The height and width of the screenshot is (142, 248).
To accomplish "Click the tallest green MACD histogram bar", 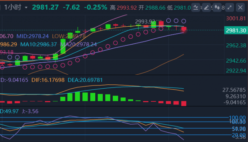I will [x=77, y=96].
